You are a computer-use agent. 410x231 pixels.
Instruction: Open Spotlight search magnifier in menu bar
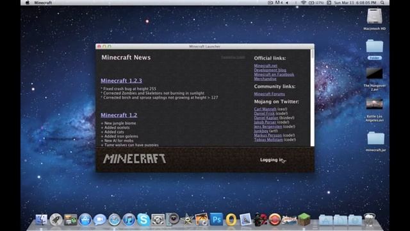[382, 3]
